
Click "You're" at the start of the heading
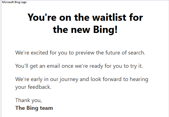(x=42, y=17)
